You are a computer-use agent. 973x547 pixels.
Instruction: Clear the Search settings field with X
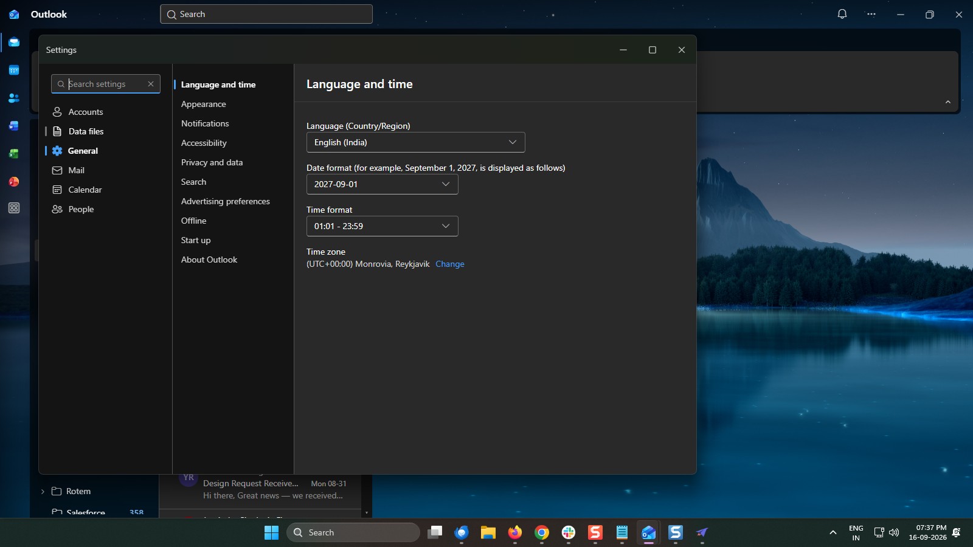(x=151, y=84)
